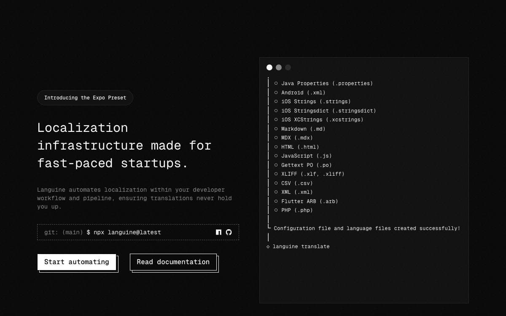506x316 pixels.
Task: Open Read documentation
Action: point(173,262)
